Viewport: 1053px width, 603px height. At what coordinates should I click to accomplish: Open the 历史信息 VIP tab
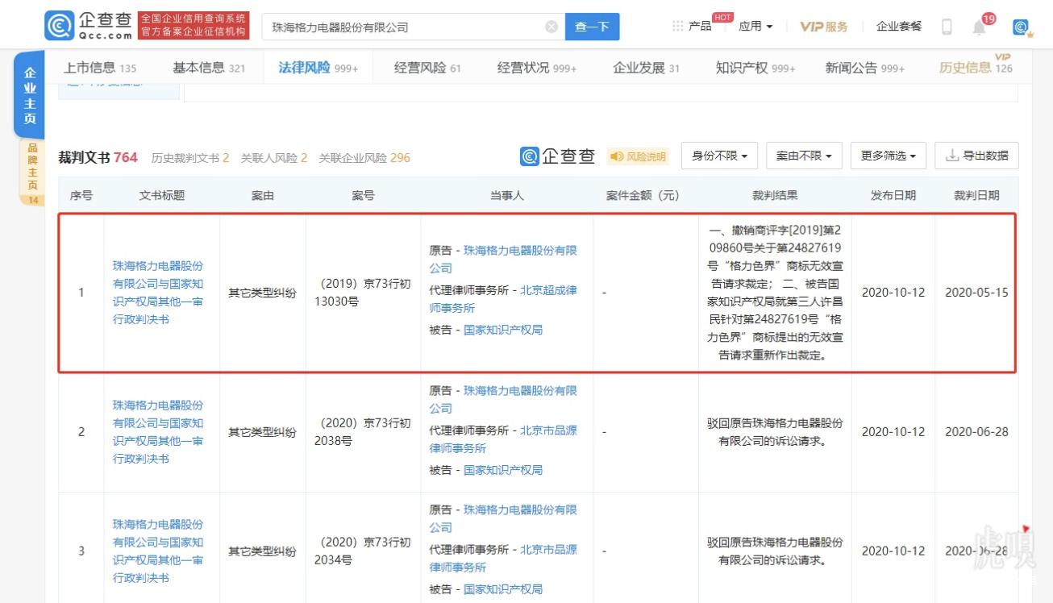click(976, 67)
